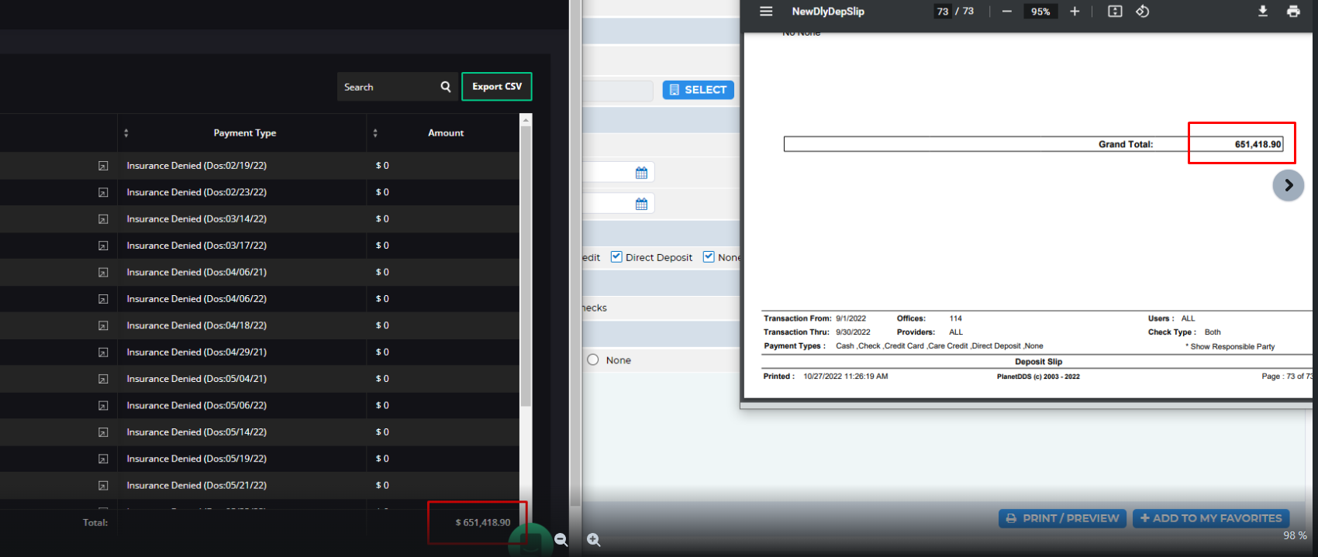This screenshot has width=1318, height=557.
Task: Select Insurance Denied (Dos:05/21/22) text
Action: click(197, 486)
